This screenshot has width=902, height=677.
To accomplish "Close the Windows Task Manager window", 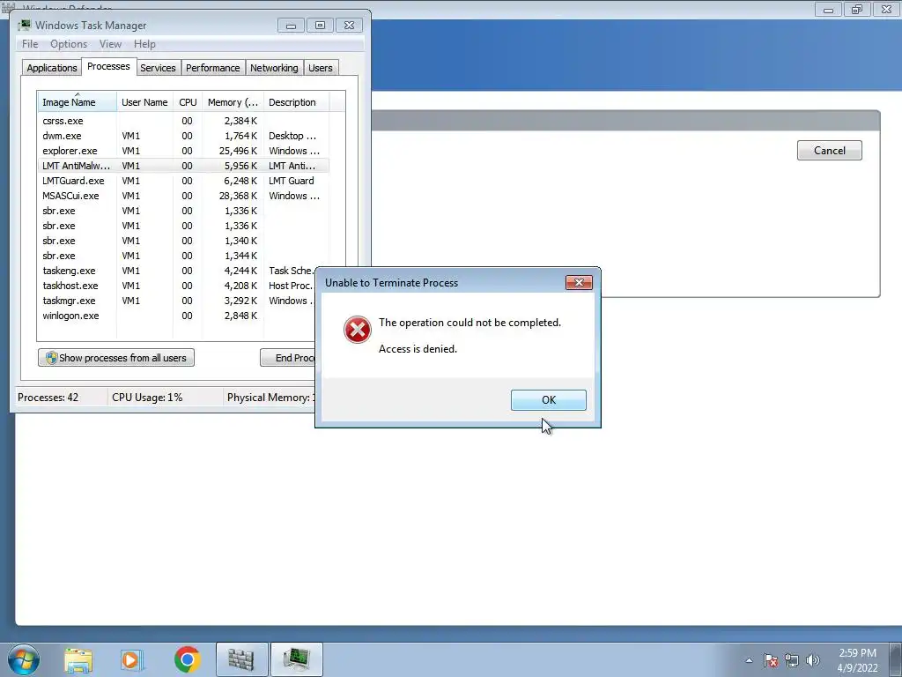I will click(349, 26).
